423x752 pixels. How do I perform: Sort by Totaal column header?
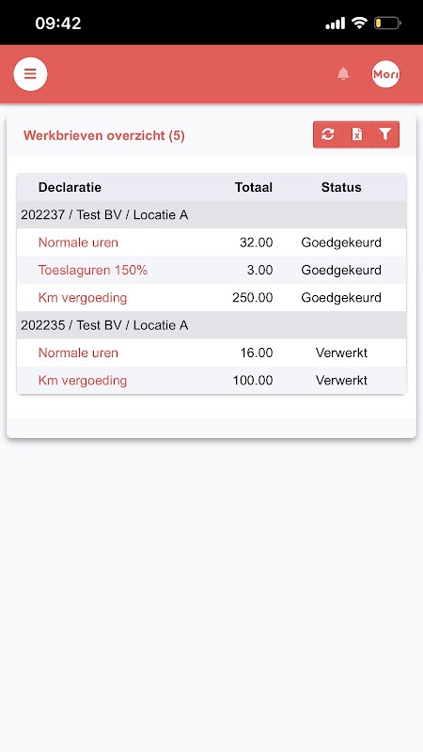click(x=254, y=187)
